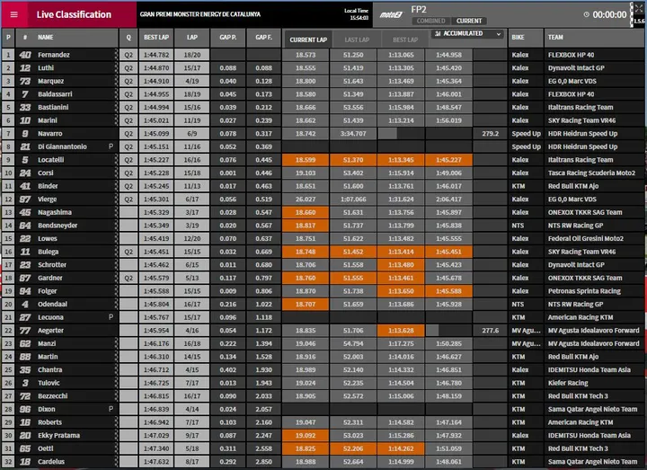Click Folger's orange 1:13.650 cell
This screenshot has width=647, height=470.
pyautogui.click(x=401, y=291)
